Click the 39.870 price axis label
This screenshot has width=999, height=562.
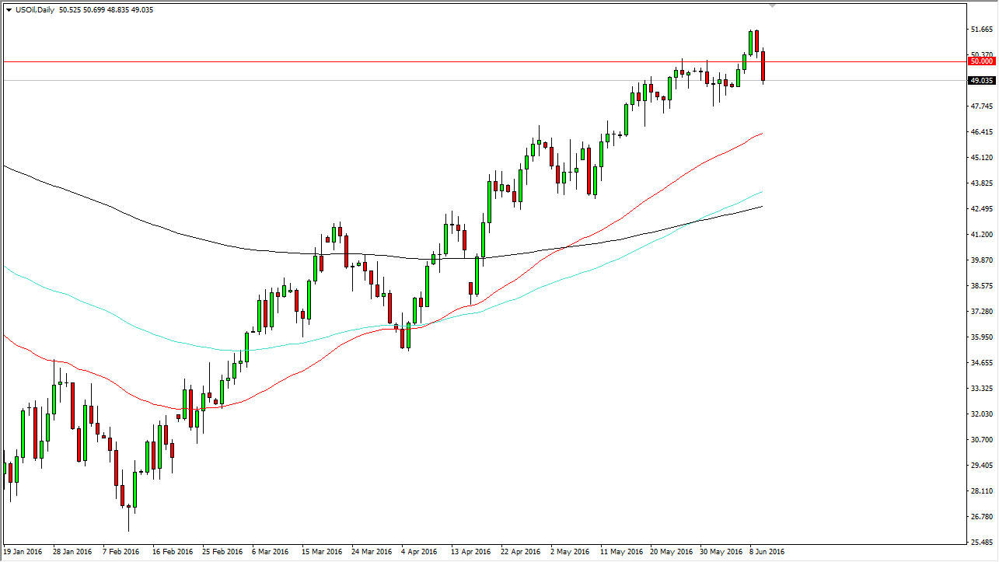point(983,260)
